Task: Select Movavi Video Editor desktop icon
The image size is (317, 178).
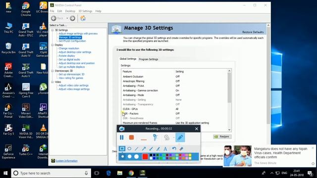Action: coord(26,111)
